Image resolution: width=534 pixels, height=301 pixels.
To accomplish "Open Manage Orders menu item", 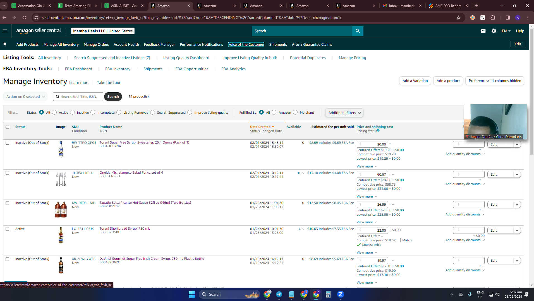I will pos(96,44).
